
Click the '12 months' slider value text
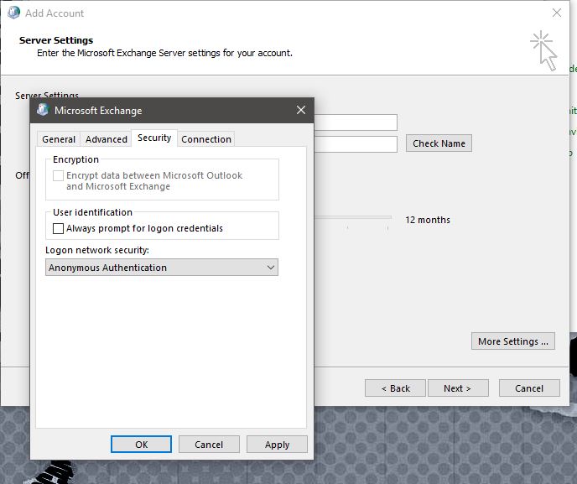coord(428,220)
